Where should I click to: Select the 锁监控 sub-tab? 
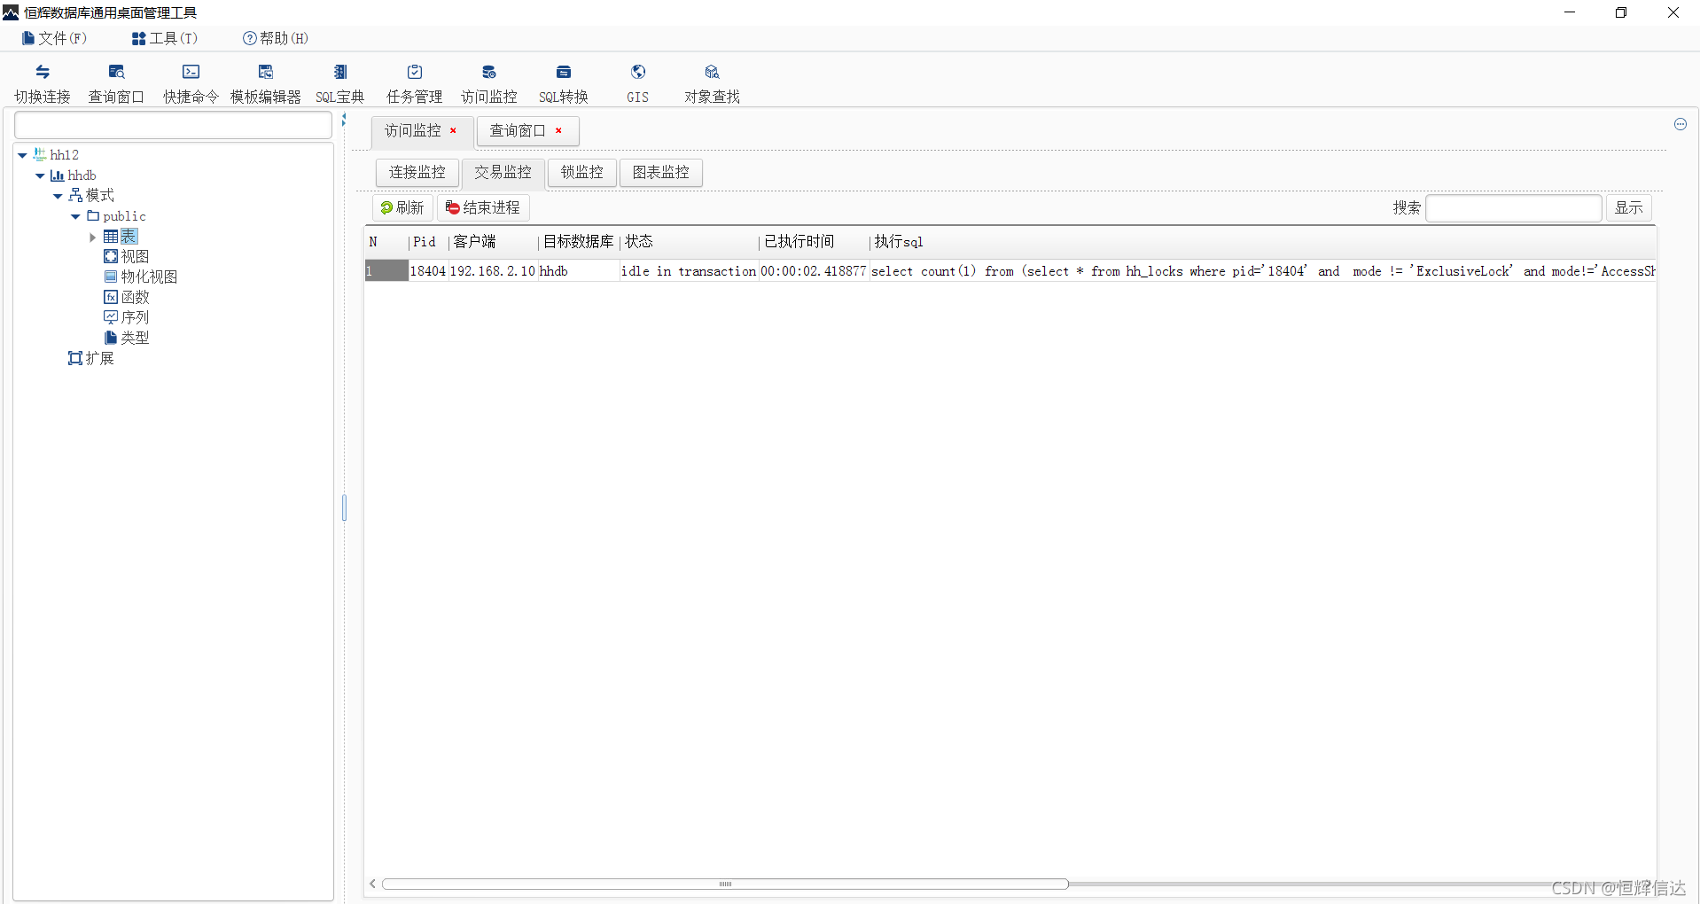[582, 173]
